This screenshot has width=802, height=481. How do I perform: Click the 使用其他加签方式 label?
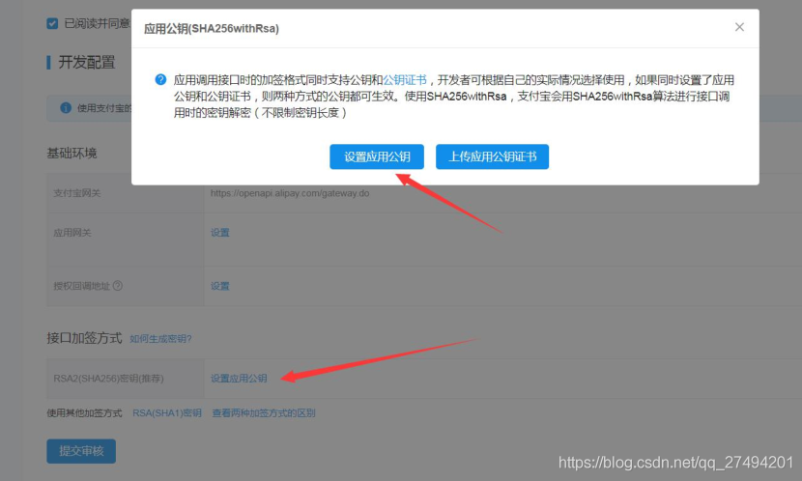84,413
